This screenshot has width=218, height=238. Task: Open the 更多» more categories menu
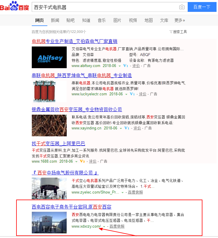pyautogui.click(x=180, y=20)
